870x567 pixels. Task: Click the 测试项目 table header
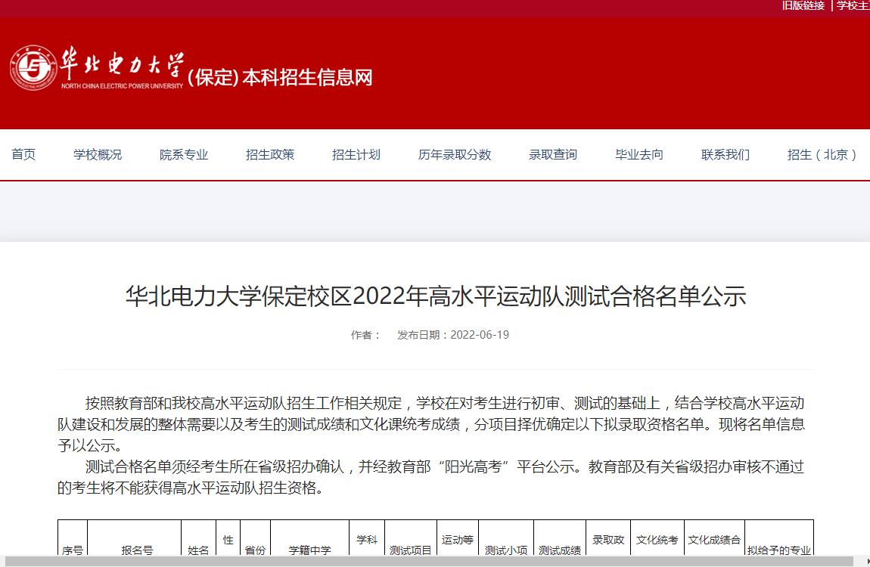click(x=411, y=550)
